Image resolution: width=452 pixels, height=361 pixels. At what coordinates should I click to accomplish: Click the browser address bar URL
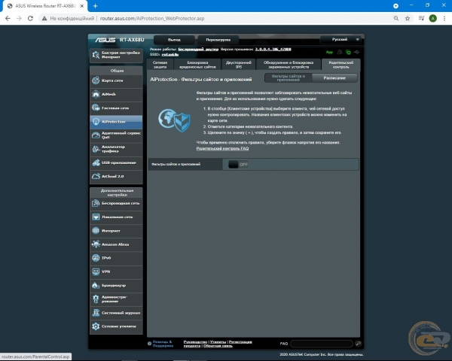(x=152, y=18)
